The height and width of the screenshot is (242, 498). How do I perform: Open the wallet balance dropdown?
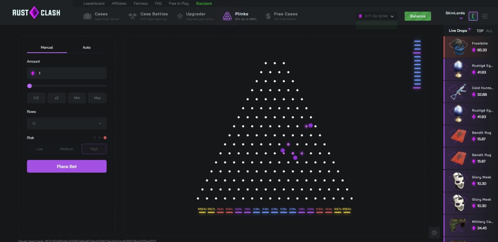[376, 16]
